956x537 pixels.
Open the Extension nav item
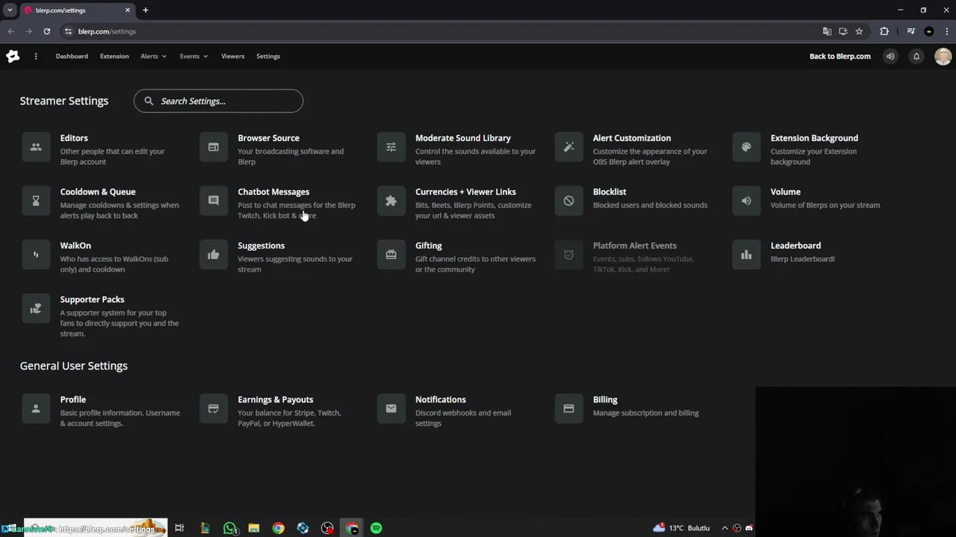tap(114, 56)
